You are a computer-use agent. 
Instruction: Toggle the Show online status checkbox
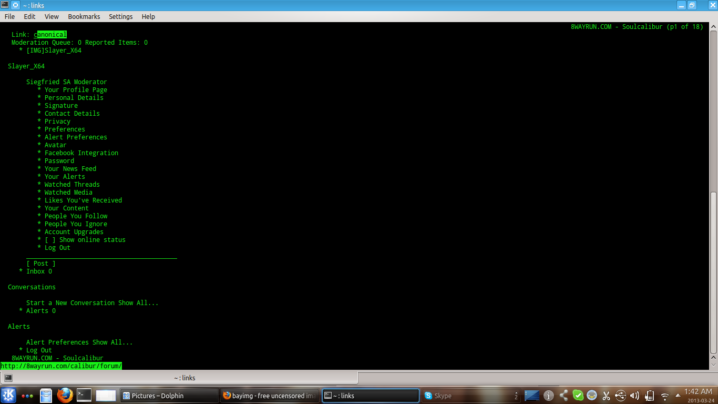pos(50,240)
